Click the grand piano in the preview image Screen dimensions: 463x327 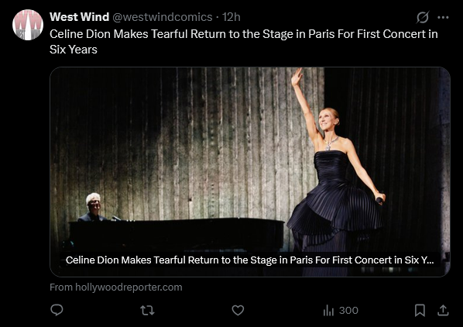[177, 235]
